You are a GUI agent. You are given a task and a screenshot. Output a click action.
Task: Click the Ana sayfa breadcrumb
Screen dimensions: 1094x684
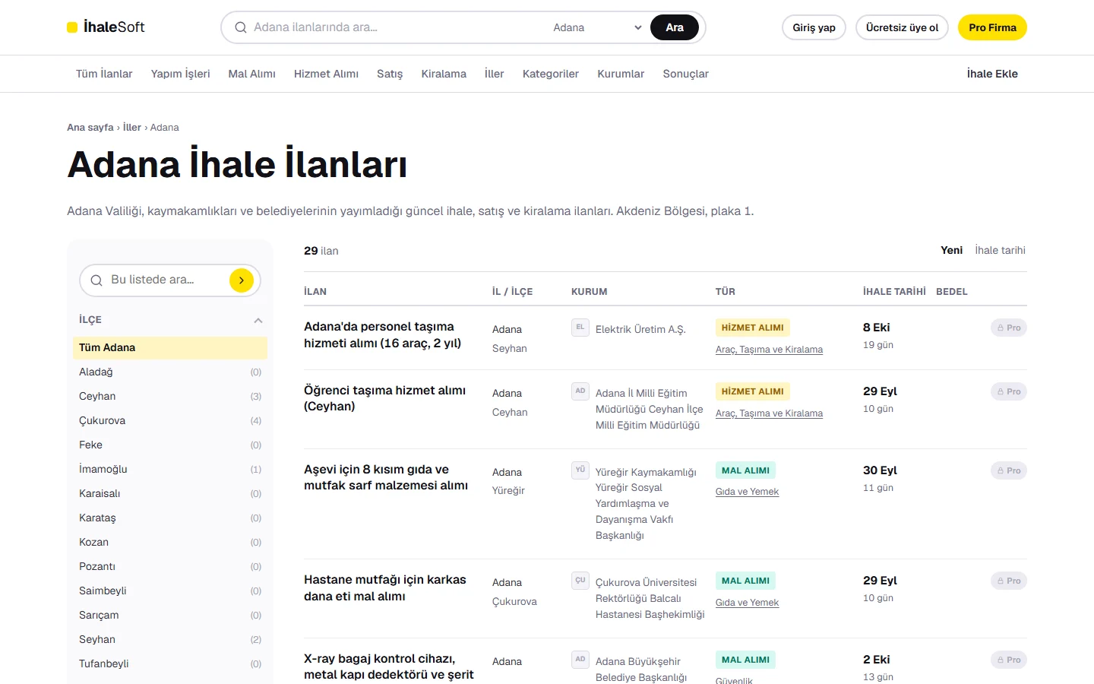(x=90, y=127)
